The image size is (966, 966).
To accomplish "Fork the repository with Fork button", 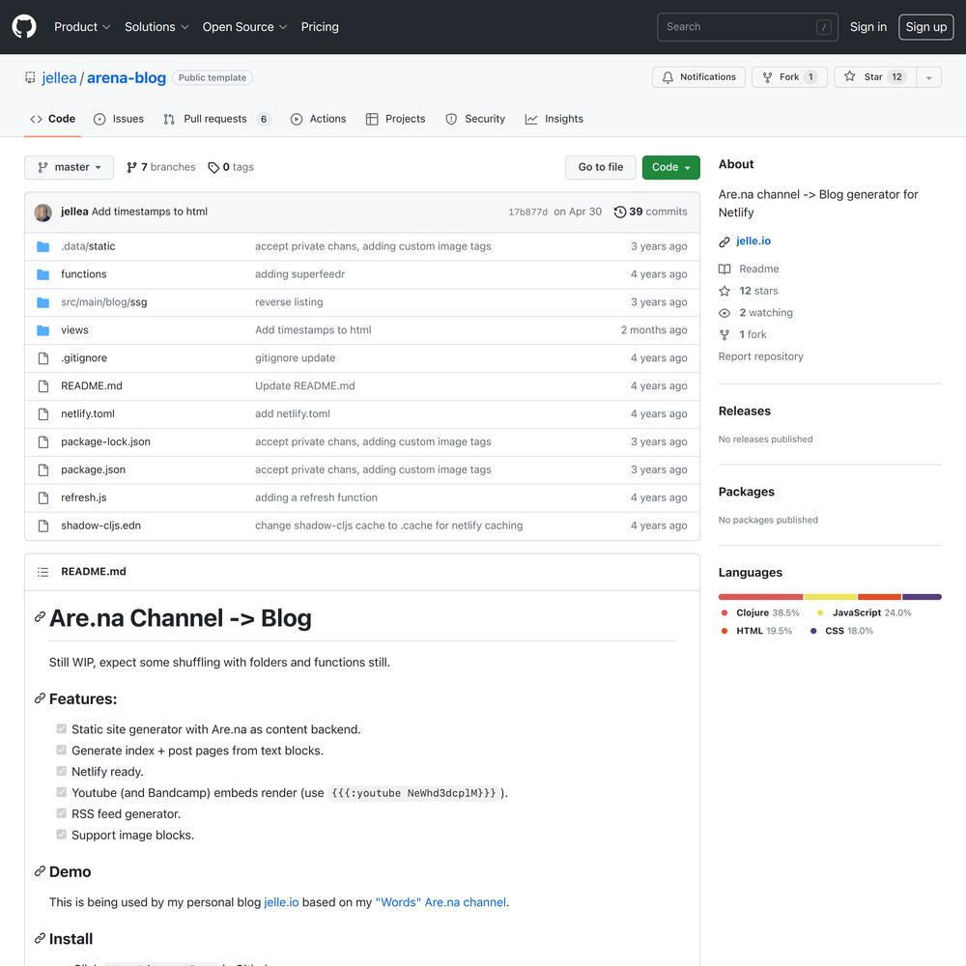I will 789,77.
